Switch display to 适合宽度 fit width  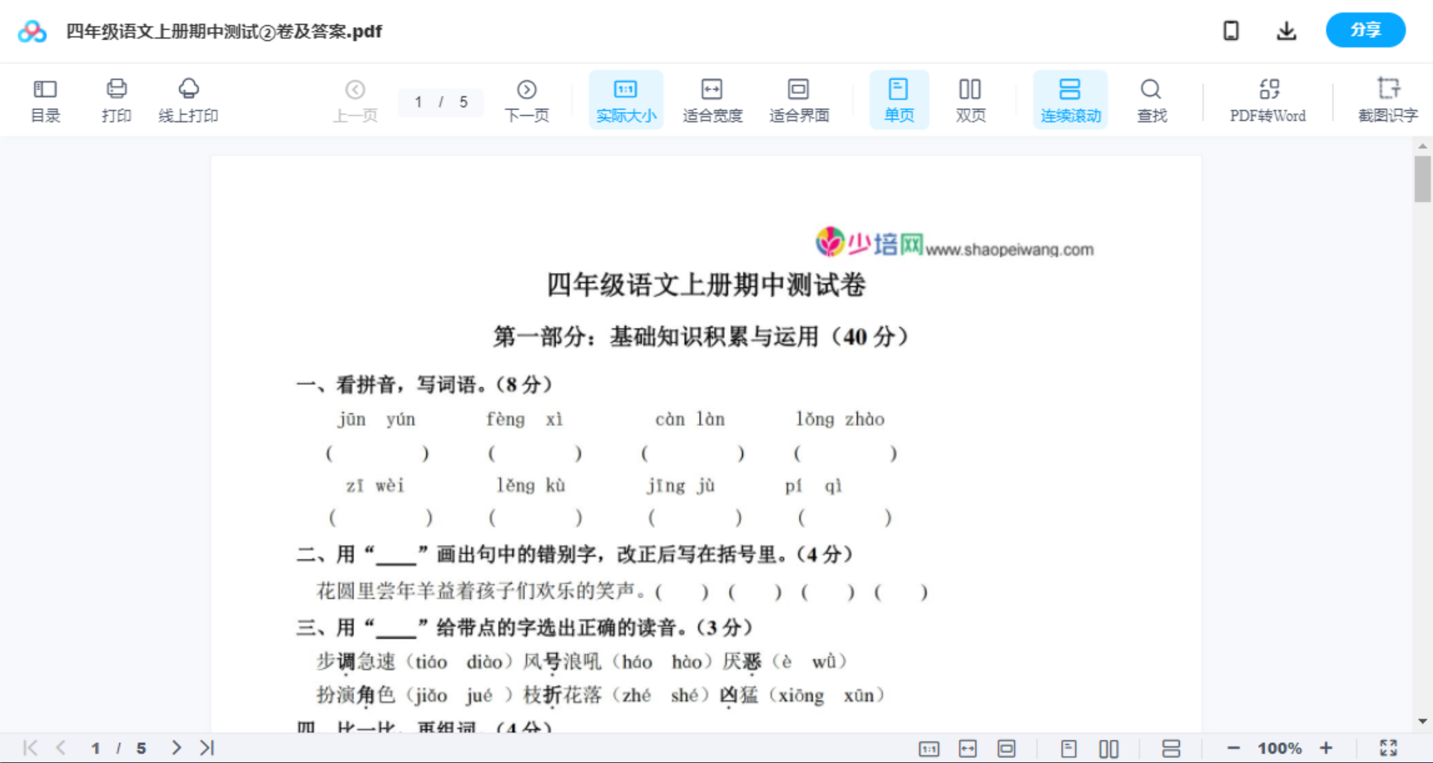point(712,99)
